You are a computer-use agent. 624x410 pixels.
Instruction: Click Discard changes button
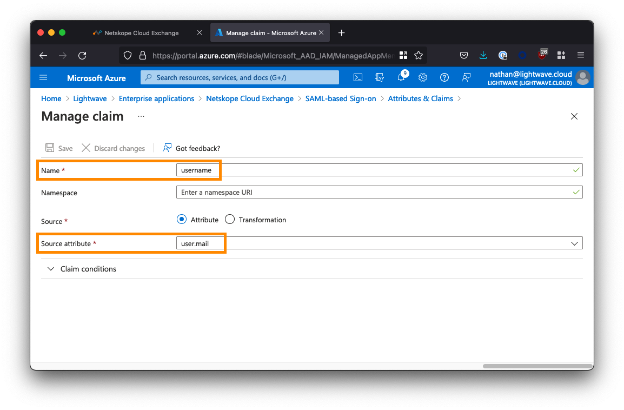[114, 148]
